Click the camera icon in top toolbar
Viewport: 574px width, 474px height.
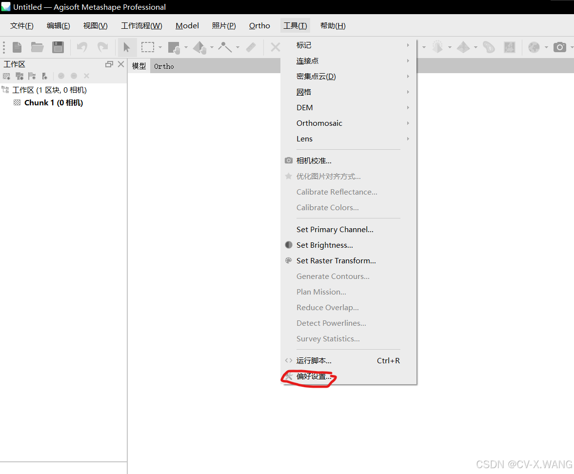(x=560, y=47)
